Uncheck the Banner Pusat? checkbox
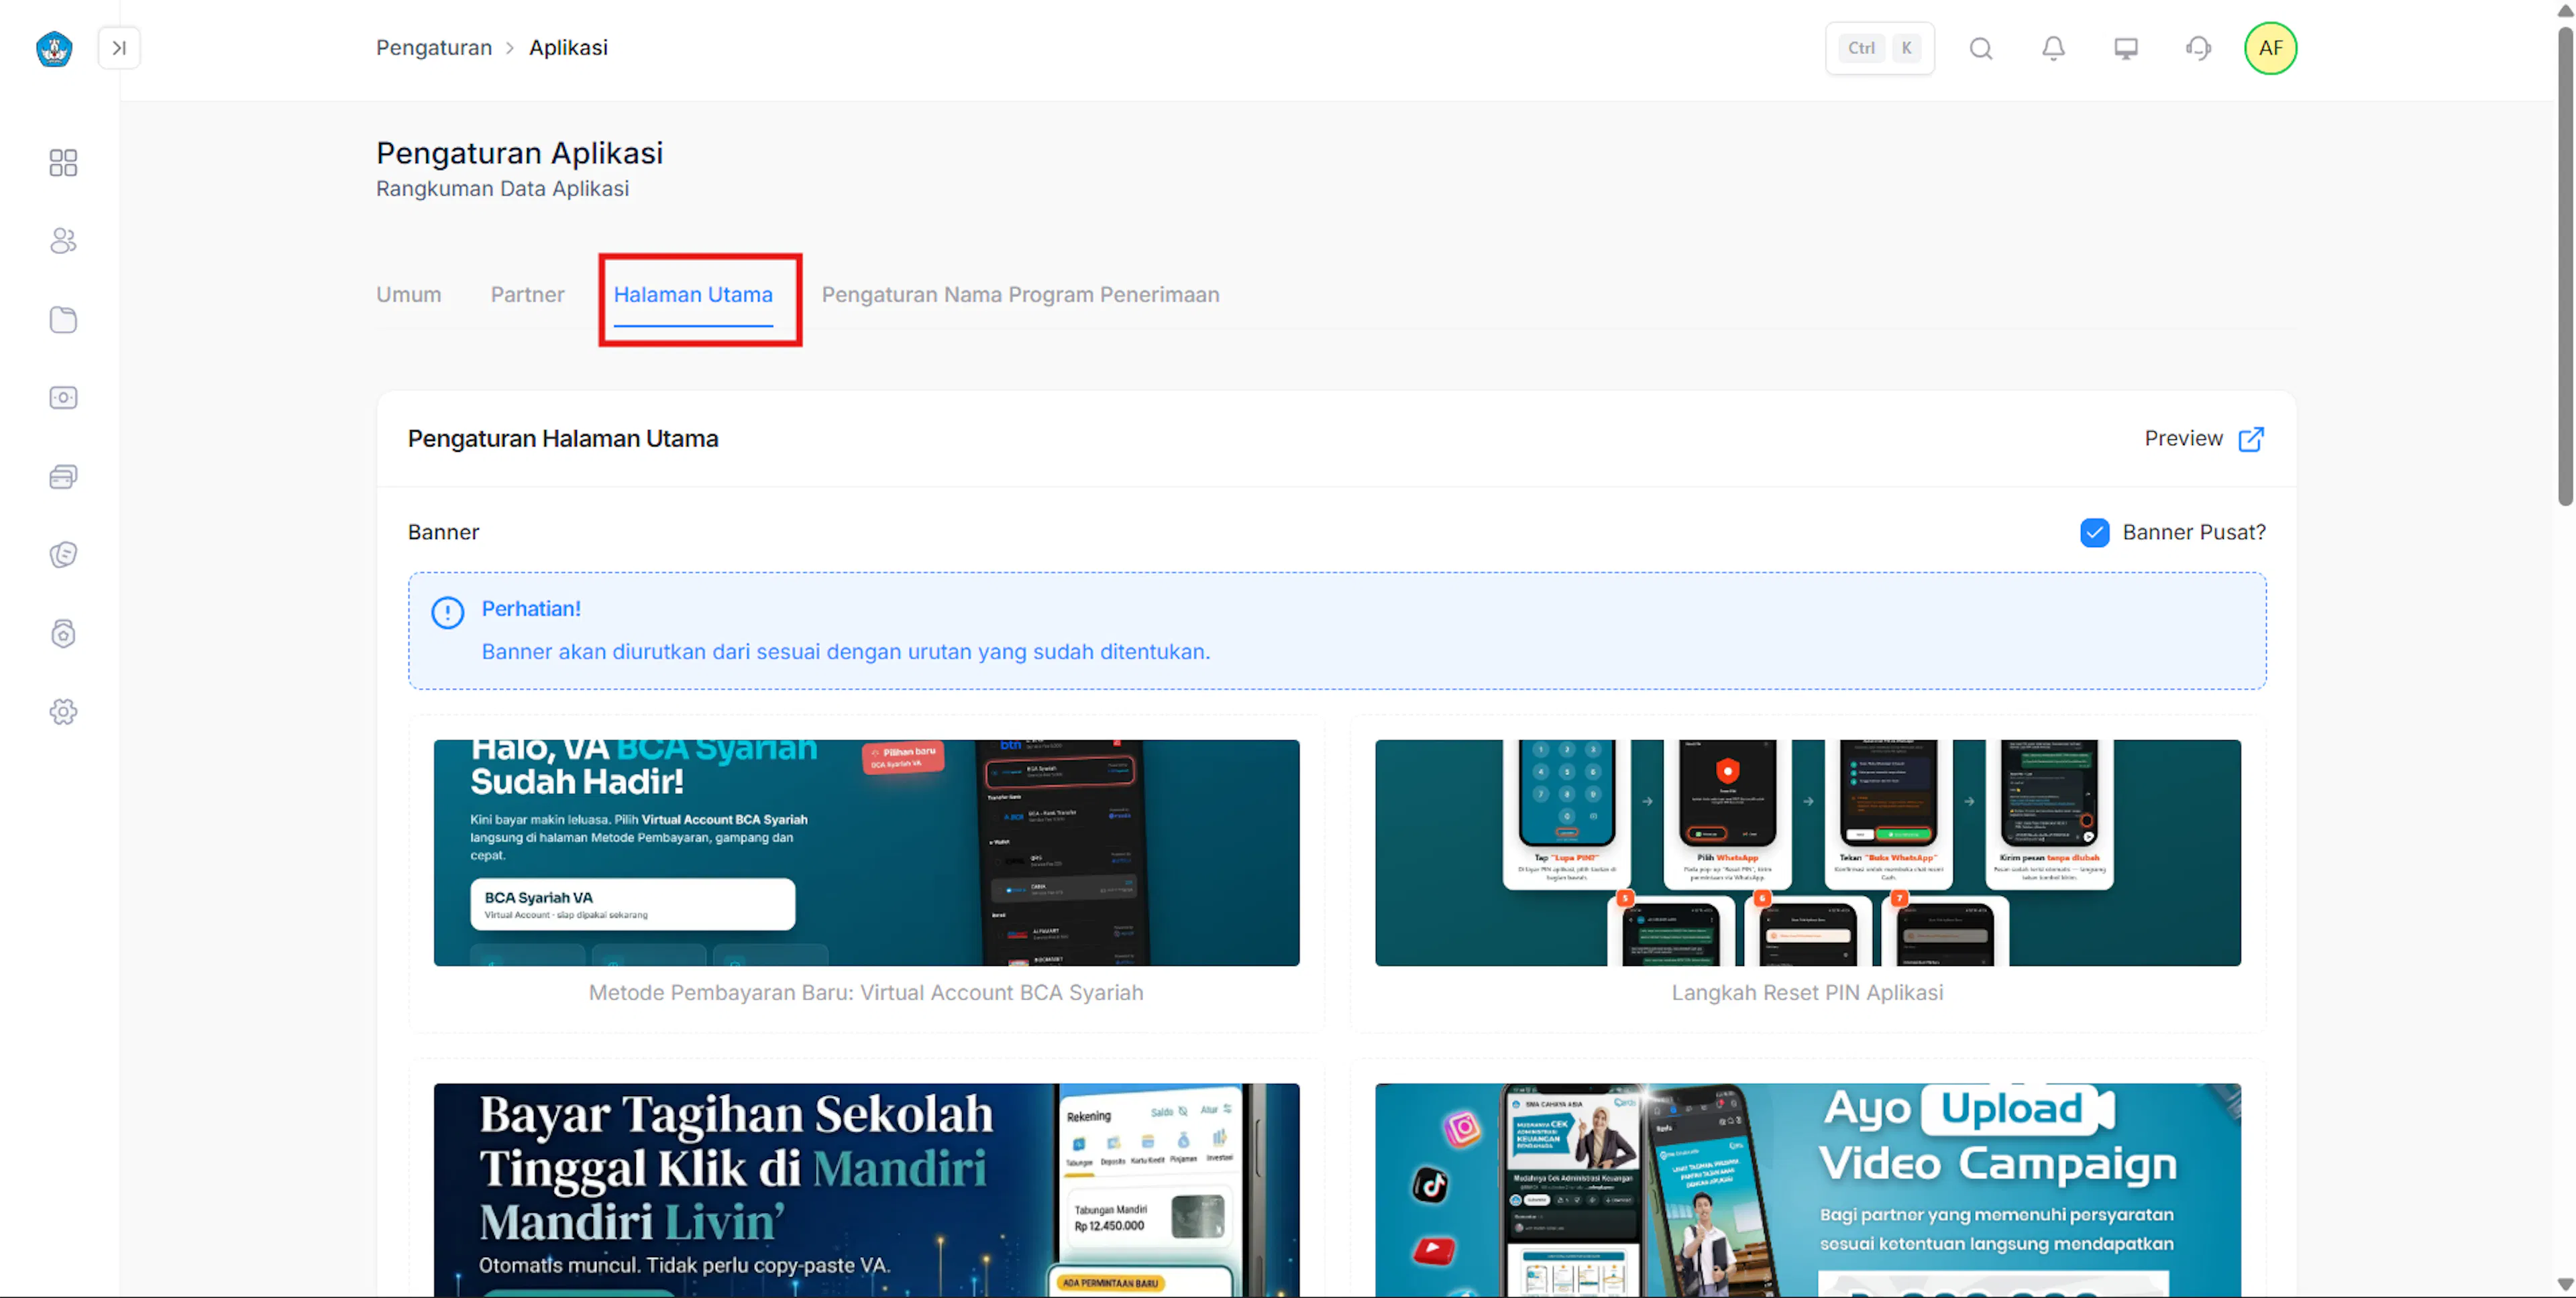The width and height of the screenshot is (2576, 1298). click(2094, 532)
